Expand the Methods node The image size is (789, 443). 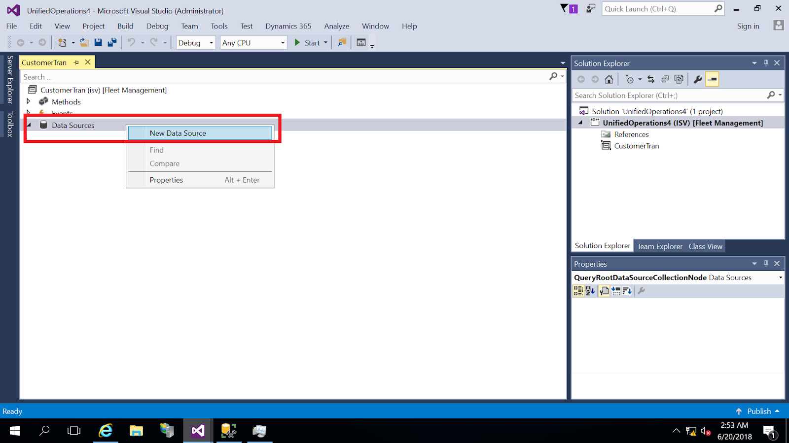29,101
